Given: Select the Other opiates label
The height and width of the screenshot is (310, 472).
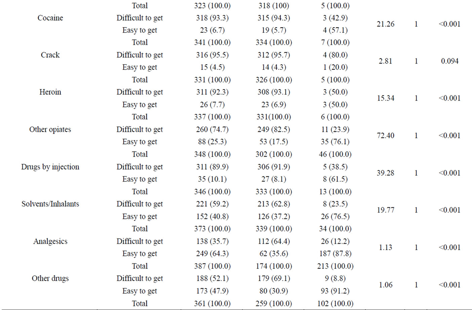Looking at the screenshot, I should tap(50, 129).
